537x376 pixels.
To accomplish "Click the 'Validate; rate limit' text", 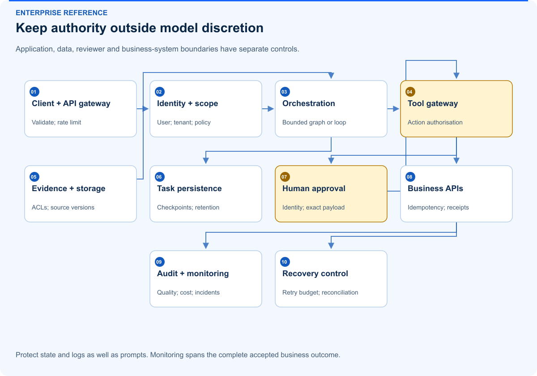I will coord(56,122).
